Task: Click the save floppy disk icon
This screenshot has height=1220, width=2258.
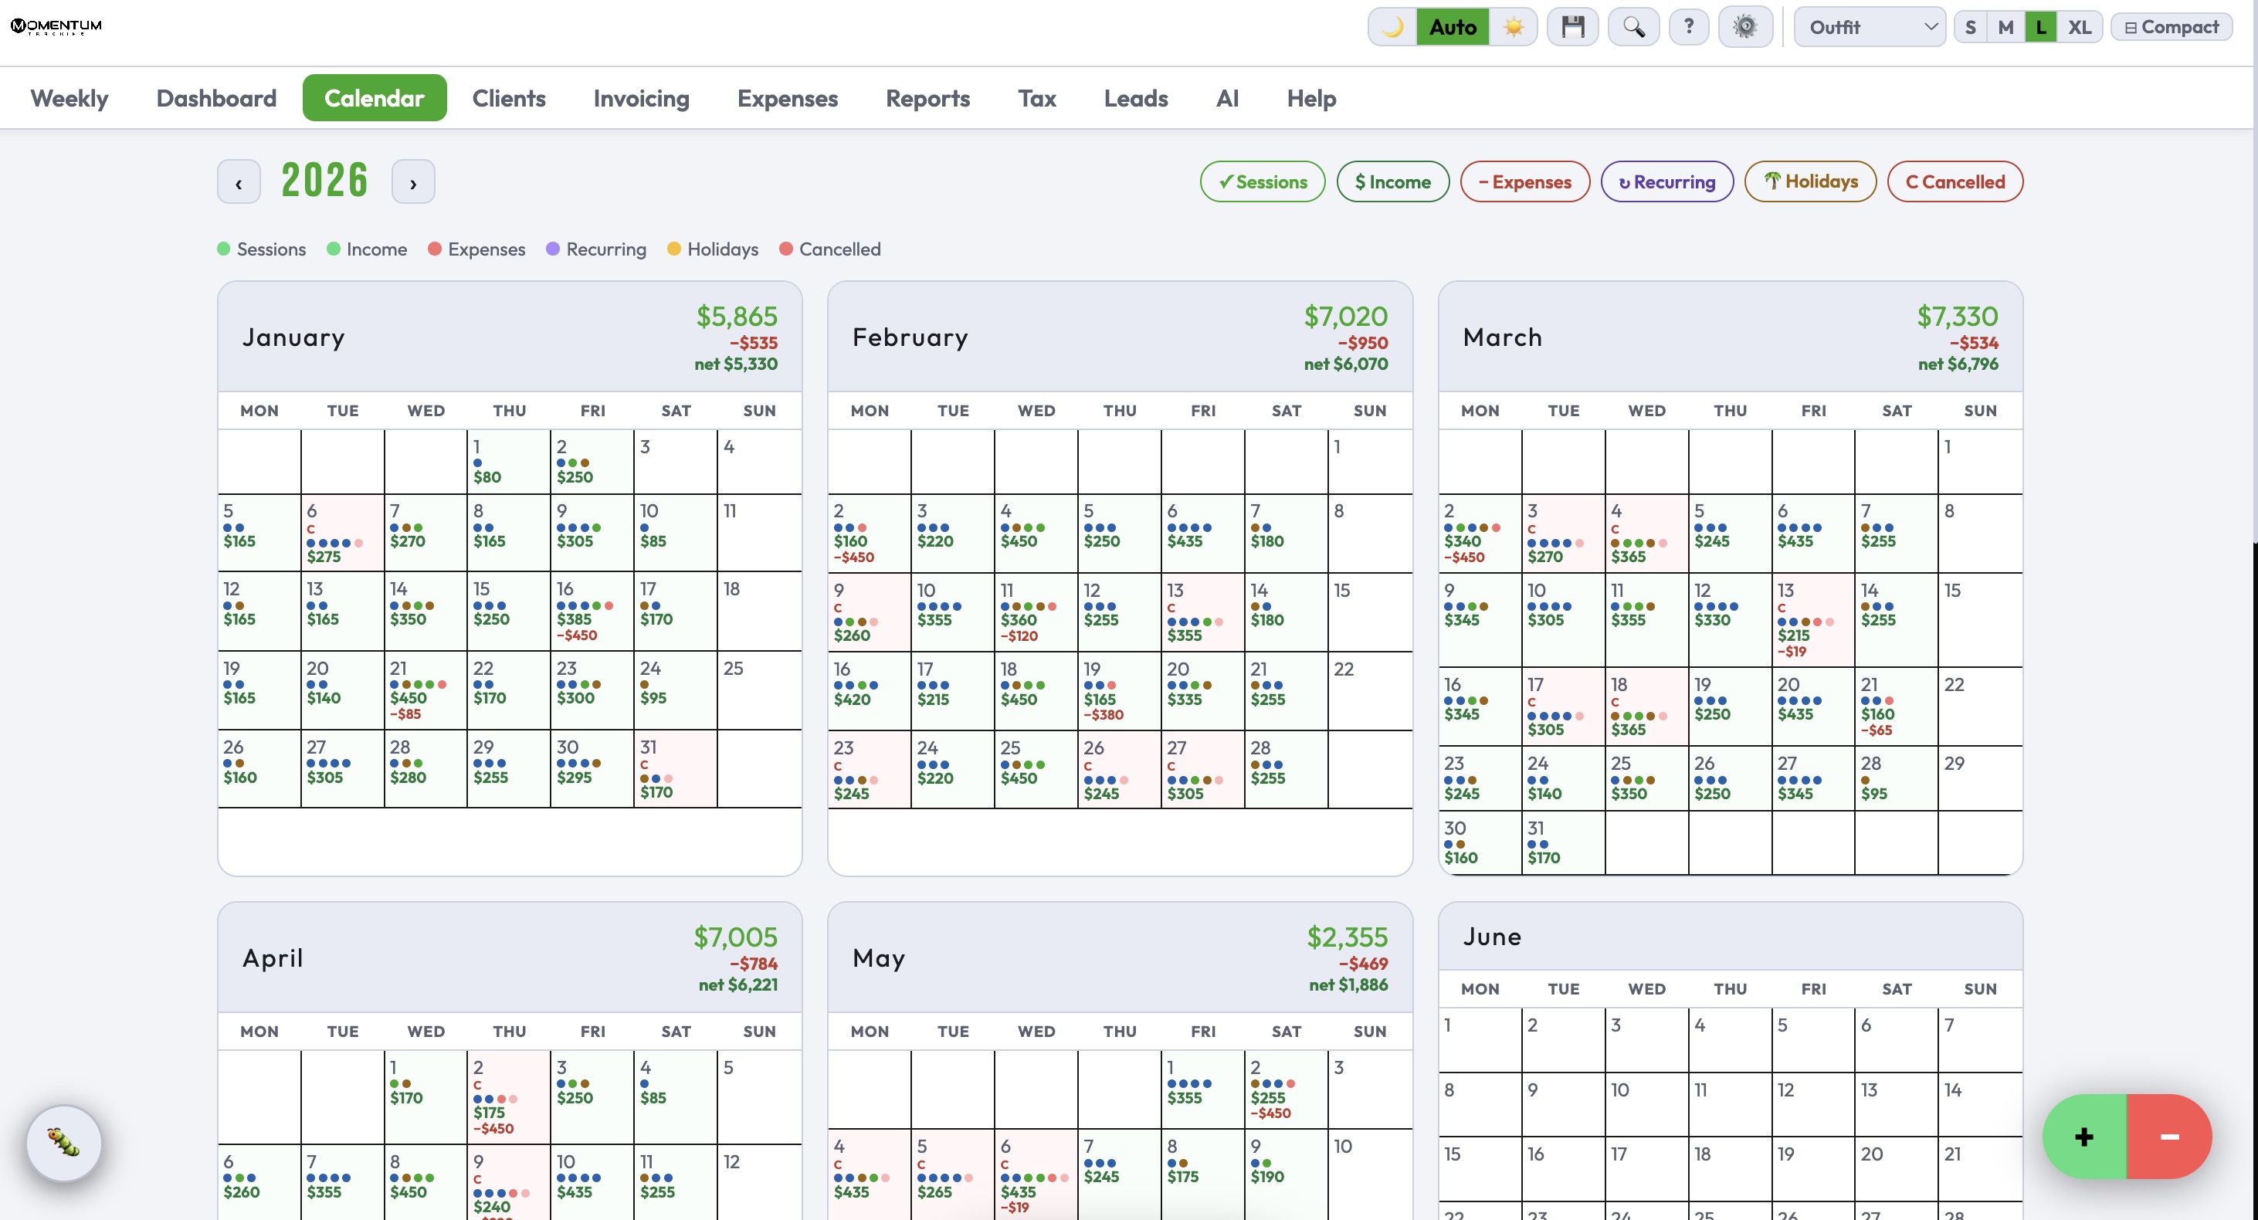Action: pyautogui.click(x=1572, y=27)
